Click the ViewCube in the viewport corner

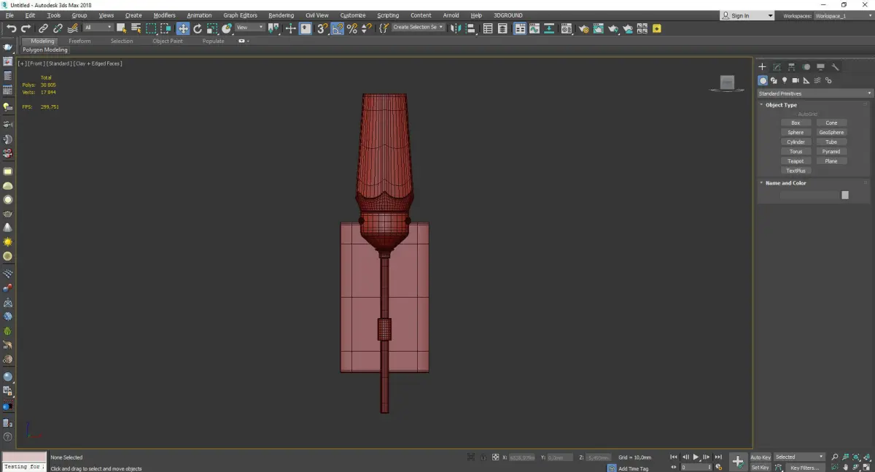click(x=727, y=83)
